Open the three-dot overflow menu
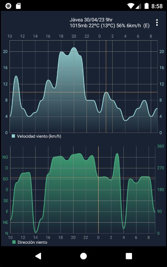Screen dimensions: 167x267 pyautogui.click(x=157, y=22)
